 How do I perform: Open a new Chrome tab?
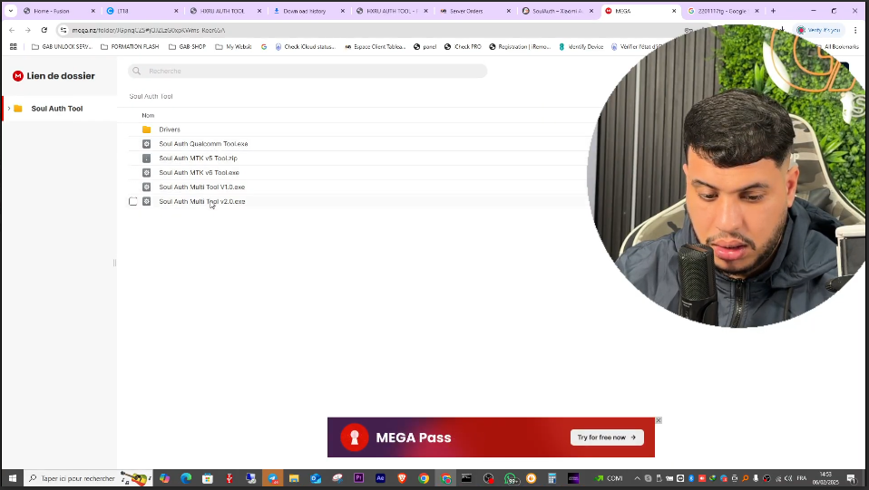point(773,11)
